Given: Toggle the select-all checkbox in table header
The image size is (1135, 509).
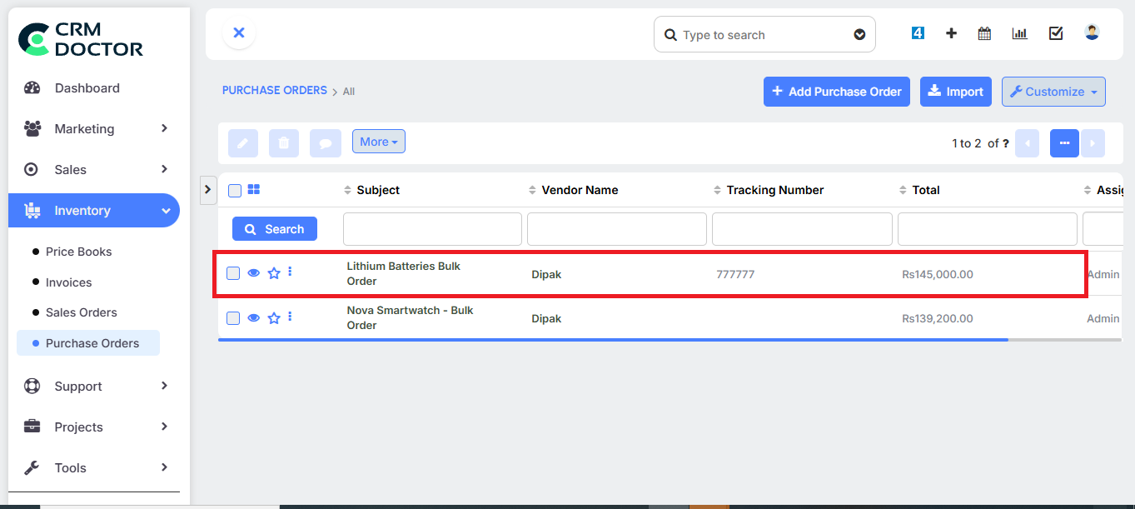Looking at the screenshot, I should (235, 191).
